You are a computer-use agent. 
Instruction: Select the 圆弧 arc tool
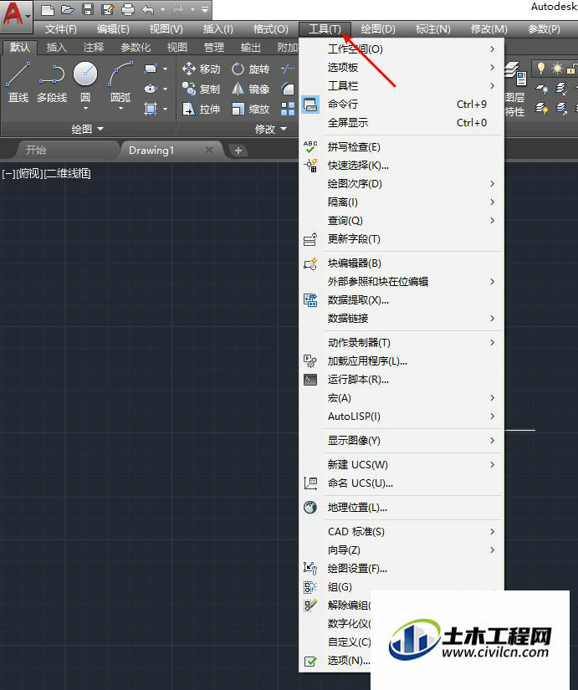[120, 82]
